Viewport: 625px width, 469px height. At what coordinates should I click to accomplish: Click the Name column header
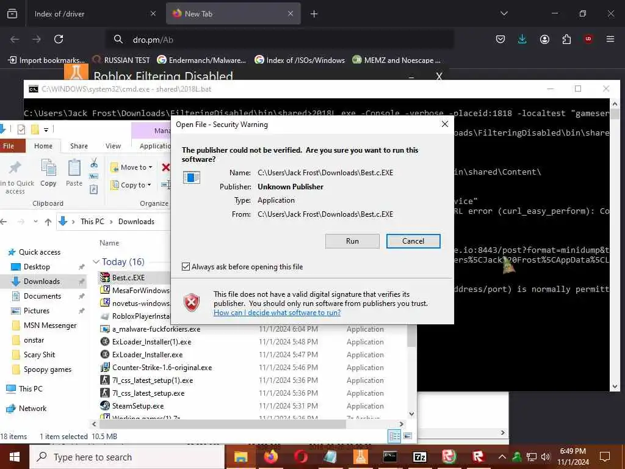(109, 243)
